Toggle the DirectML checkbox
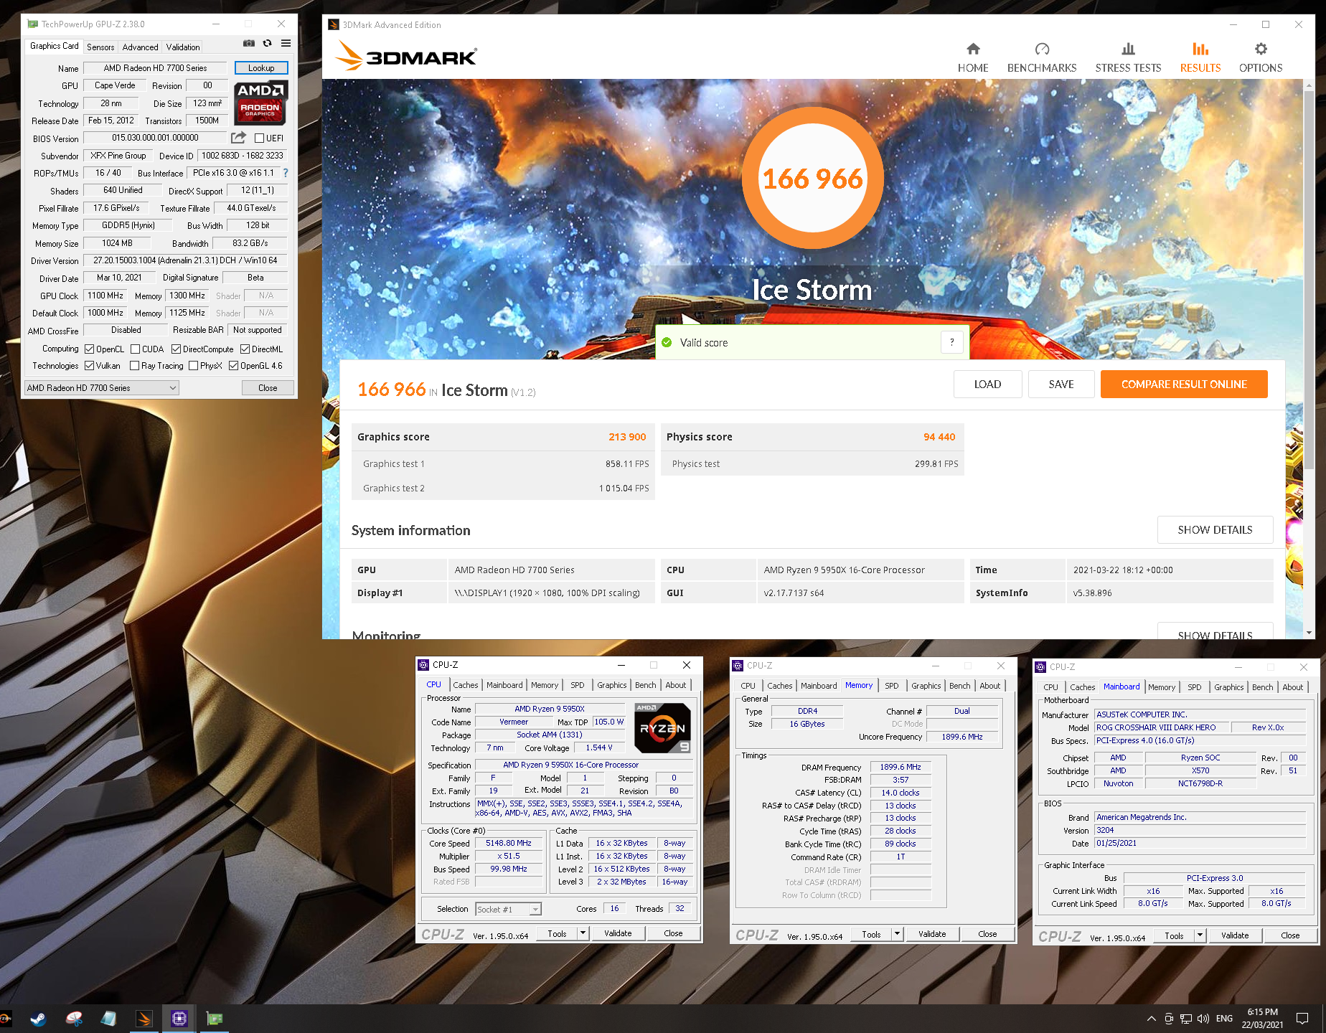The width and height of the screenshot is (1326, 1033). pos(245,349)
